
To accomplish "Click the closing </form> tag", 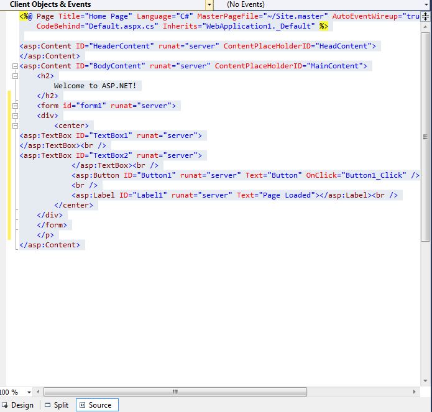I will pyautogui.click(x=52, y=225).
